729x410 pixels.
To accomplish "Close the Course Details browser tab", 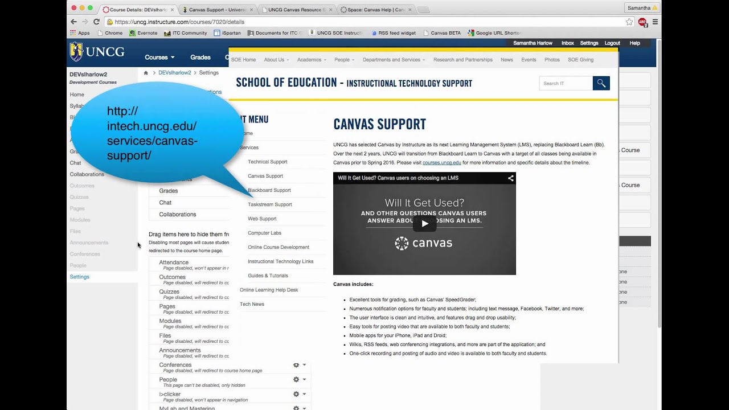I will (x=172, y=10).
